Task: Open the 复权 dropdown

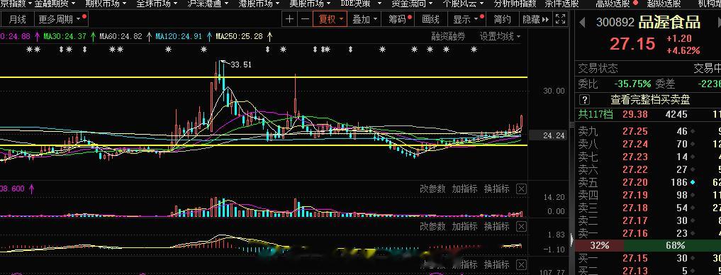Action: coord(331,19)
